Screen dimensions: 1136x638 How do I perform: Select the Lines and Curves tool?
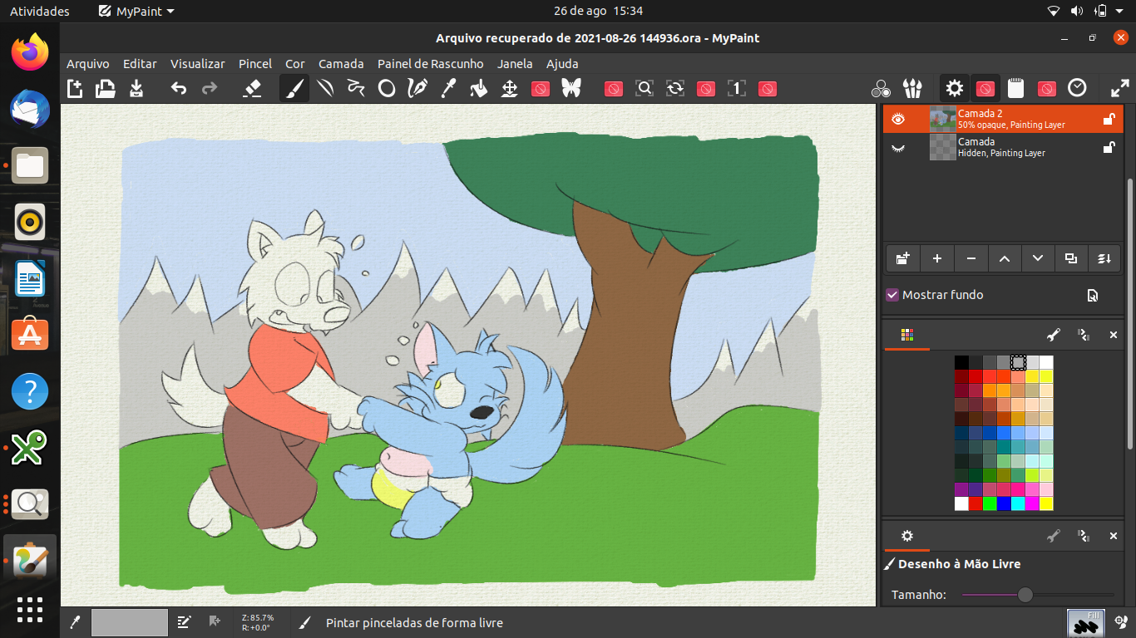tap(325, 88)
